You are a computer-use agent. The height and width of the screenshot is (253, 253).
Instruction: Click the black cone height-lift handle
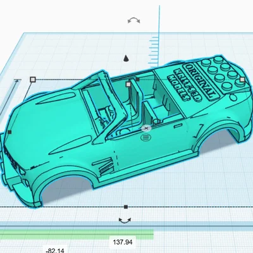126,58
